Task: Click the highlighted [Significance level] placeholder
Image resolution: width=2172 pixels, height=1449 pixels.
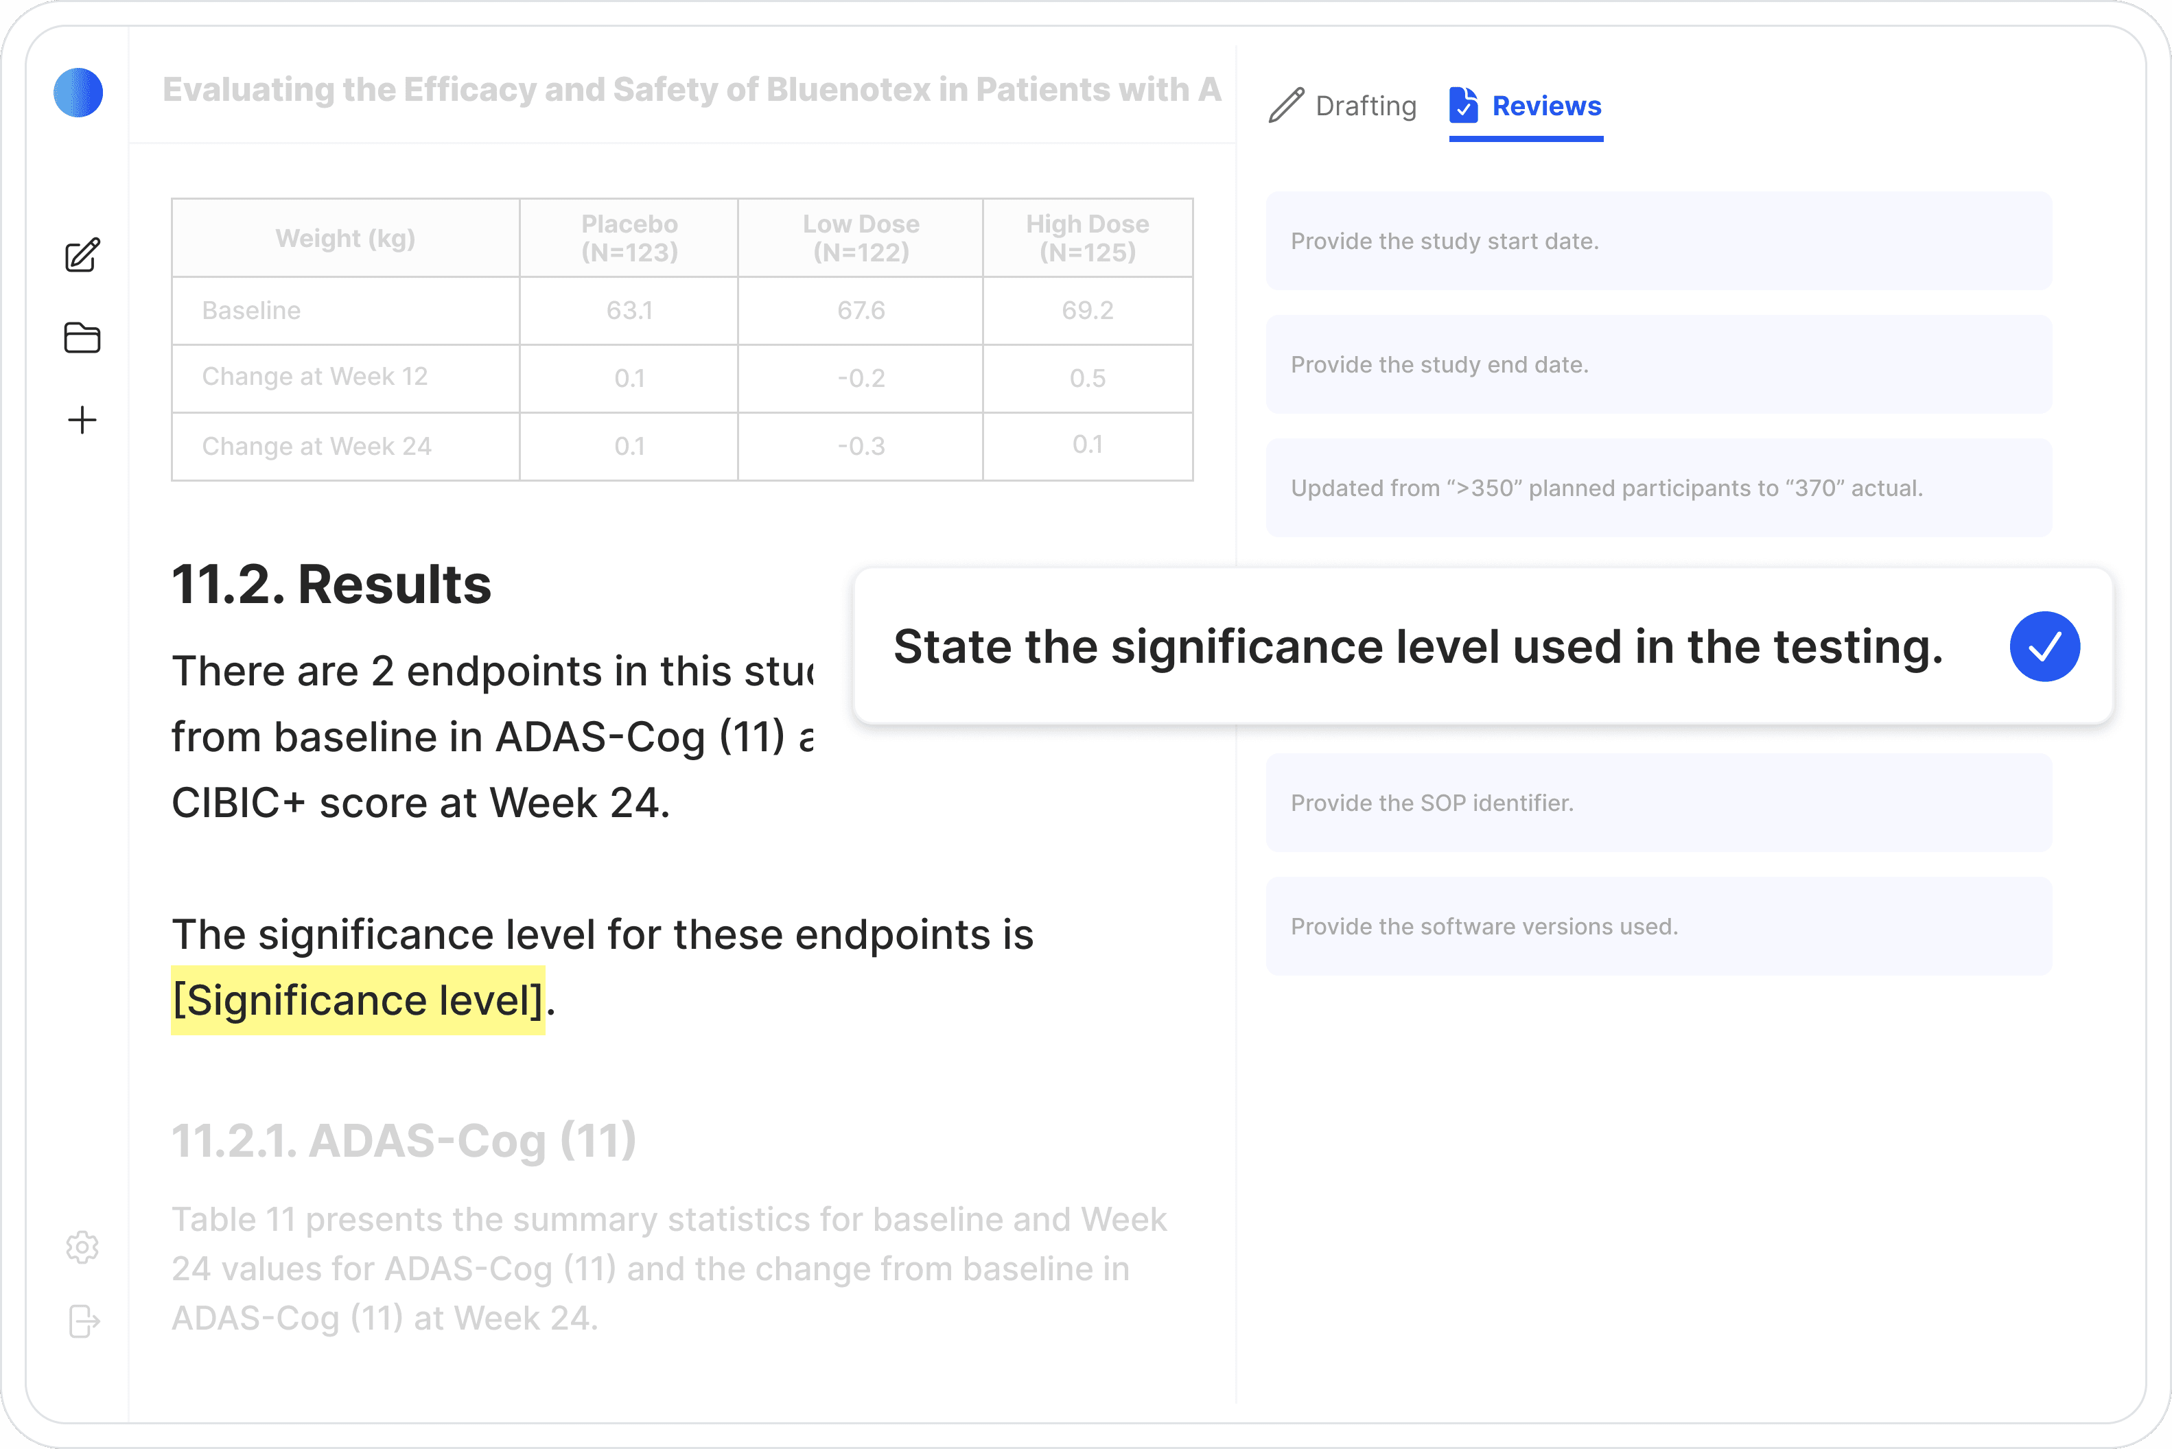Action: (x=358, y=1001)
